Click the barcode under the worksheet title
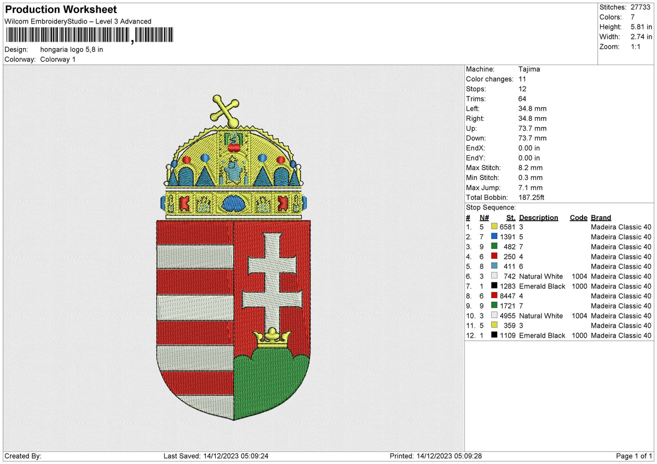657x464 pixels. (89, 36)
